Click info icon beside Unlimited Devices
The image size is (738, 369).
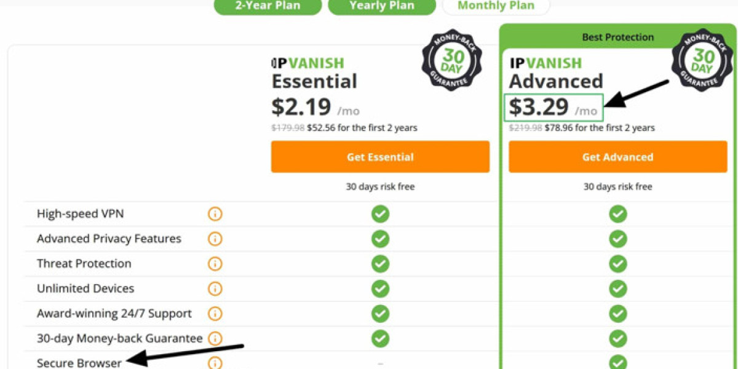click(215, 288)
